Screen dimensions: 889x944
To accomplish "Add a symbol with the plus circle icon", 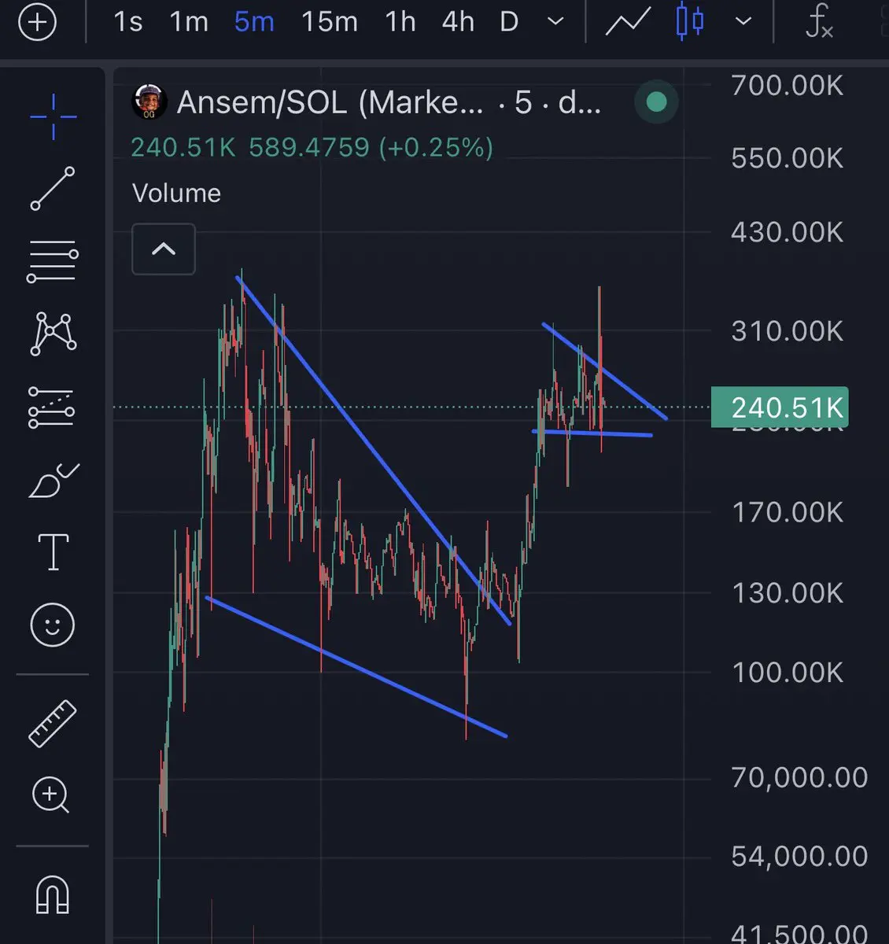I will tap(37, 22).
